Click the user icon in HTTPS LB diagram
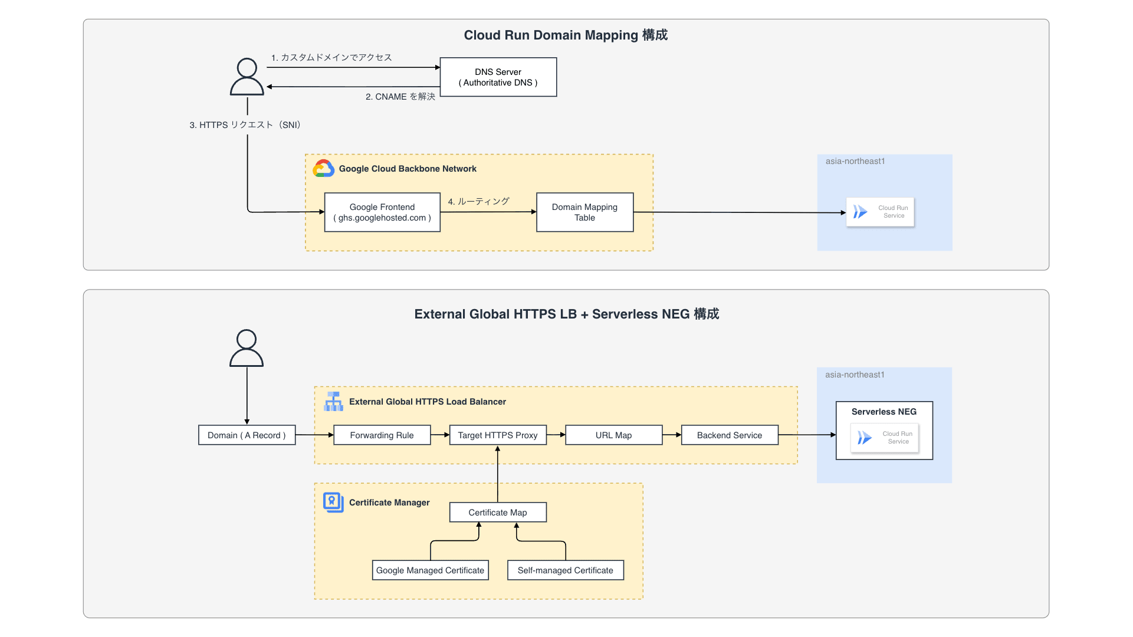The height and width of the screenshot is (637, 1133). click(x=246, y=349)
